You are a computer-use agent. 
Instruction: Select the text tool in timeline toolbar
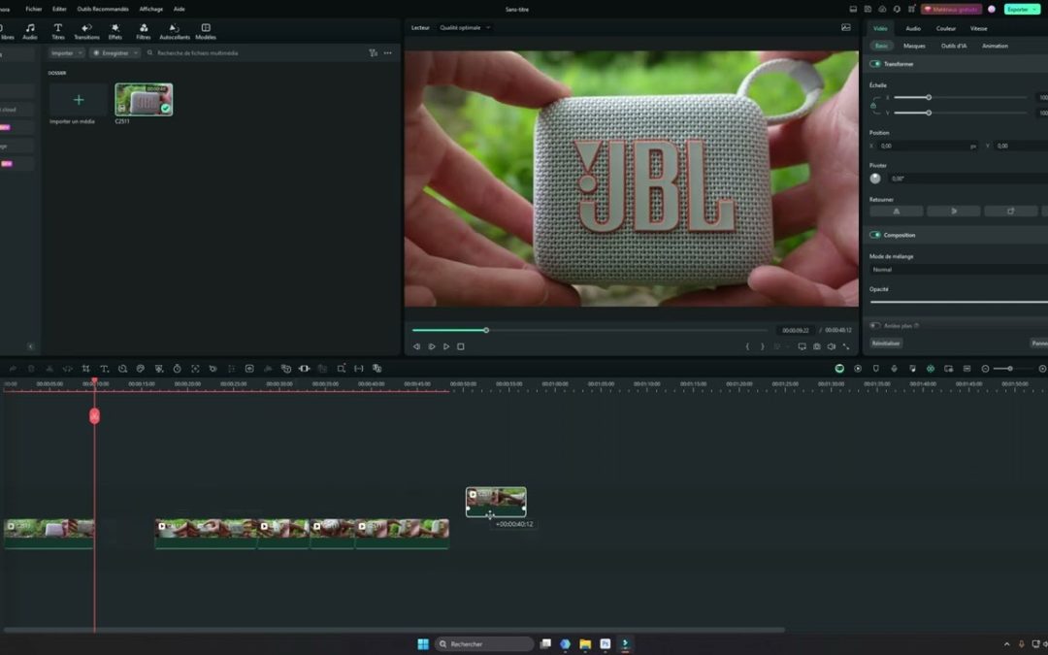104,369
